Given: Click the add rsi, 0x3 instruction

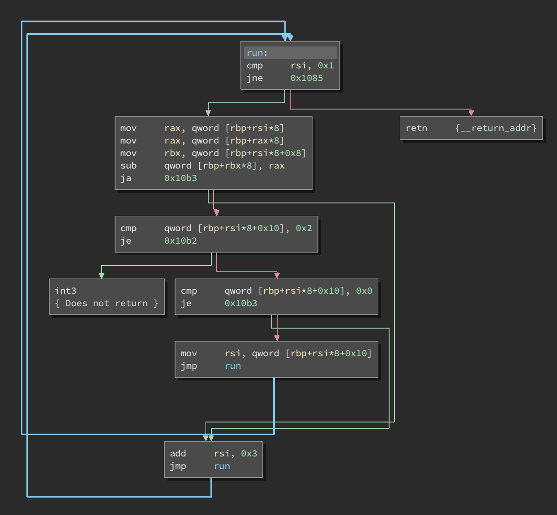Looking at the screenshot, I should pos(213,453).
